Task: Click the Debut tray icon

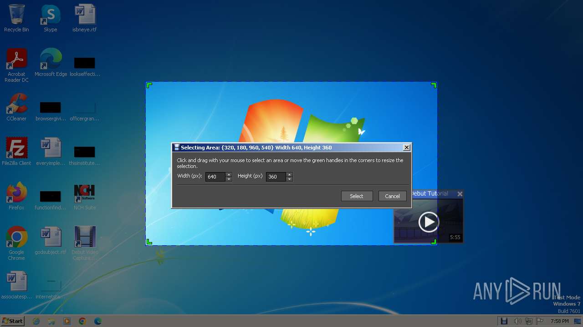Action: click(504, 321)
